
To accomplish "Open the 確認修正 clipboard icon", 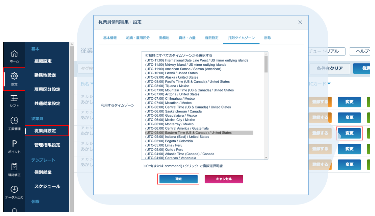I will click(14, 169).
